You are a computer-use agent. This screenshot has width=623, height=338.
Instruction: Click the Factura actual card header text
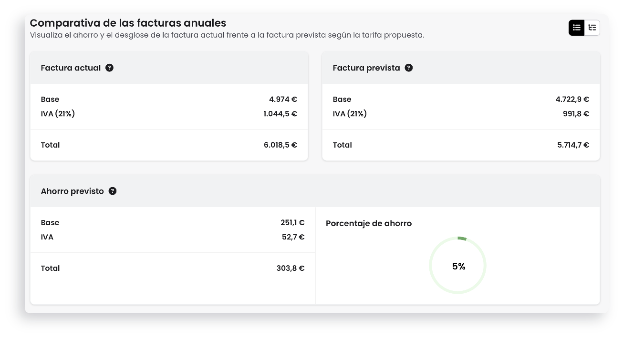[x=71, y=68]
